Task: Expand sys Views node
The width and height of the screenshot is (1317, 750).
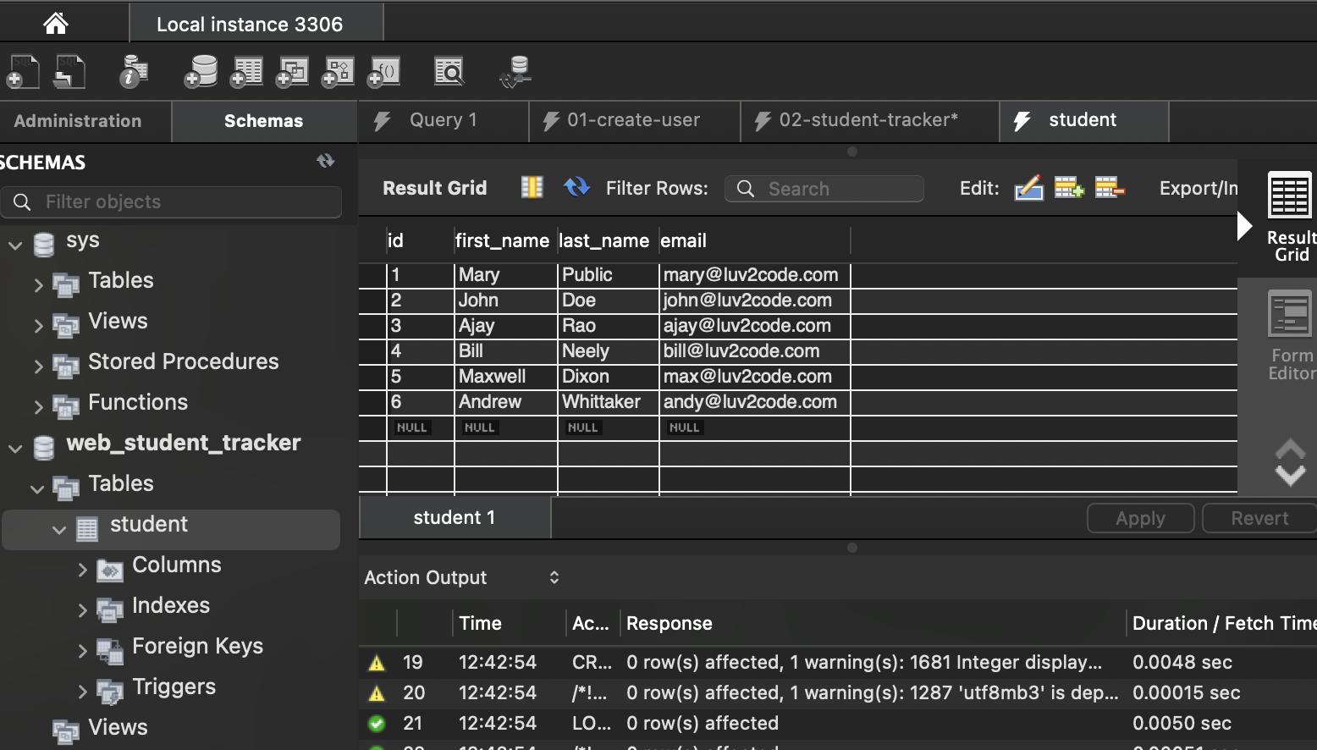Action: point(38,326)
